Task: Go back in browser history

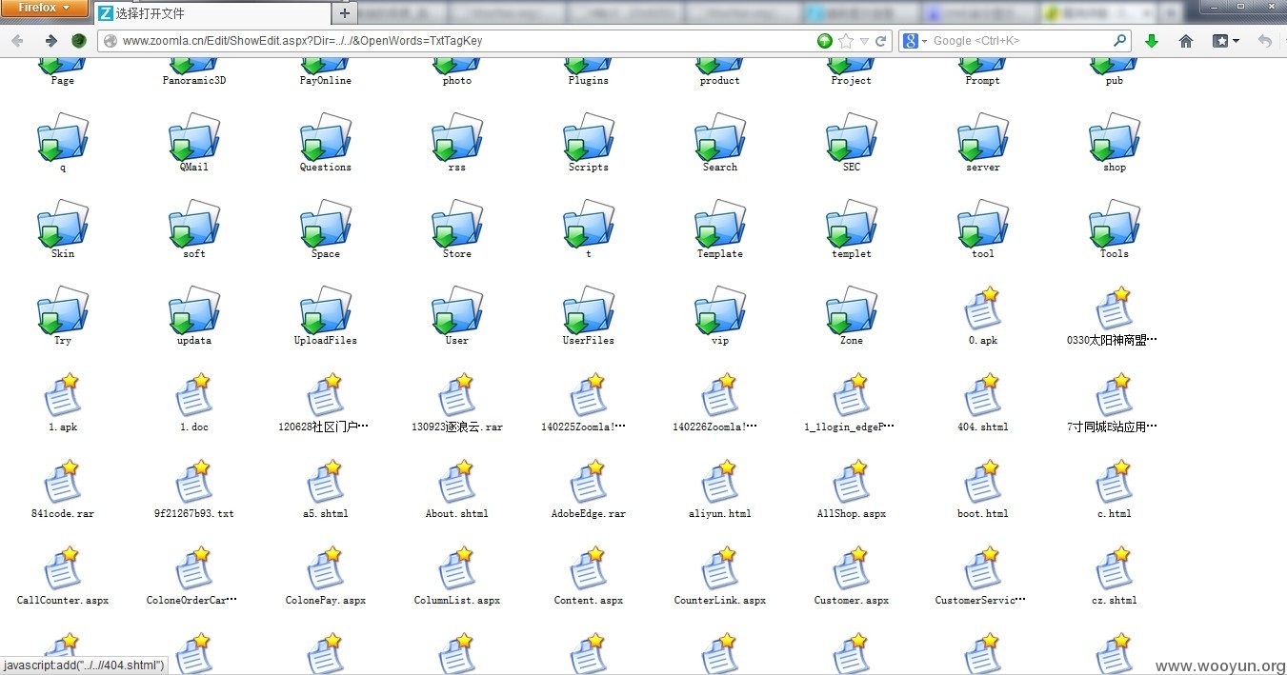Action: pos(17,41)
